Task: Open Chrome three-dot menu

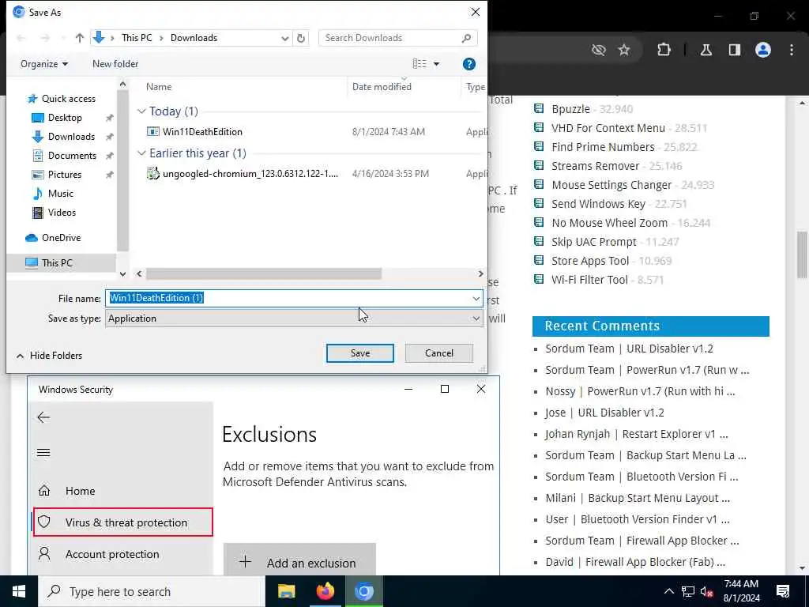Action: click(792, 50)
